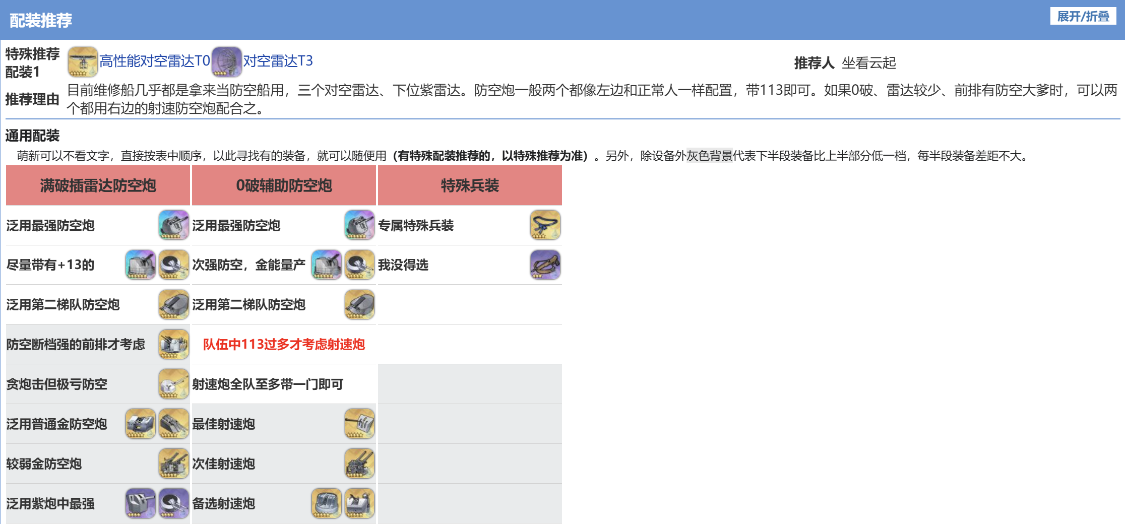Image resolution: width=1125 pixels, height=524 pixels.
Task: Click the left icon in the 备选射速炮 row
Action: tap(326, 503)
